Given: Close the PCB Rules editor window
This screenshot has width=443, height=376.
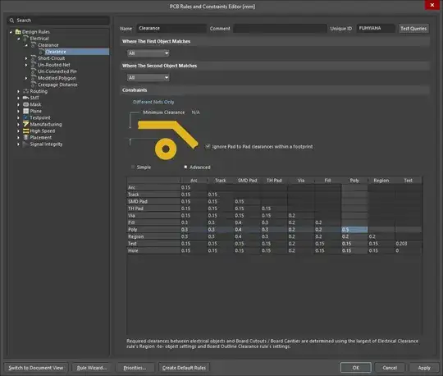Looking at the screenshot, I should coord(432,5).
